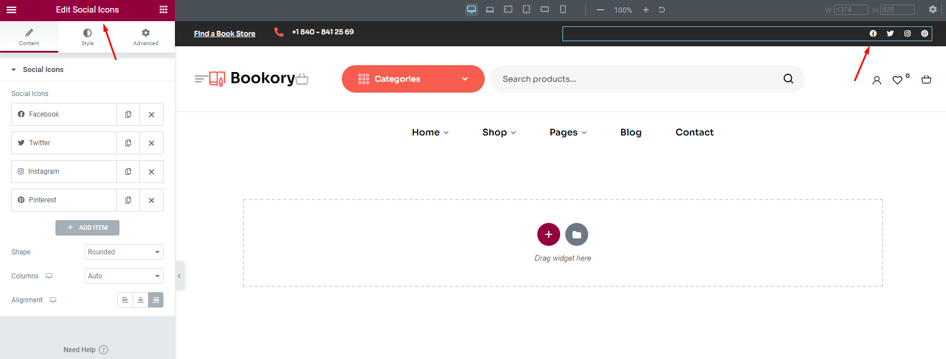Collapse the Social Icons section
Screen dimensions: 946x359
click(14, 70)
